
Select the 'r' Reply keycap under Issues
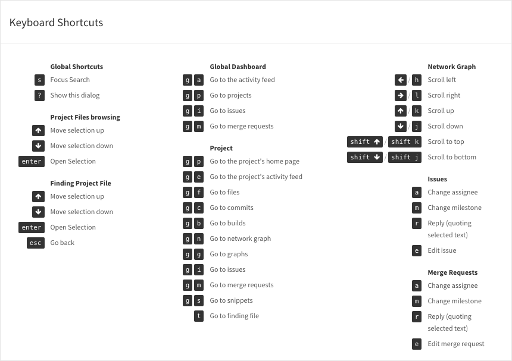pos(416,223)
